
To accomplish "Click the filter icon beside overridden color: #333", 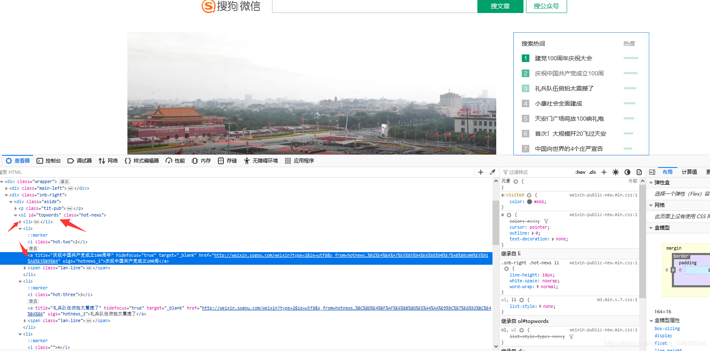I will (546, 221).
